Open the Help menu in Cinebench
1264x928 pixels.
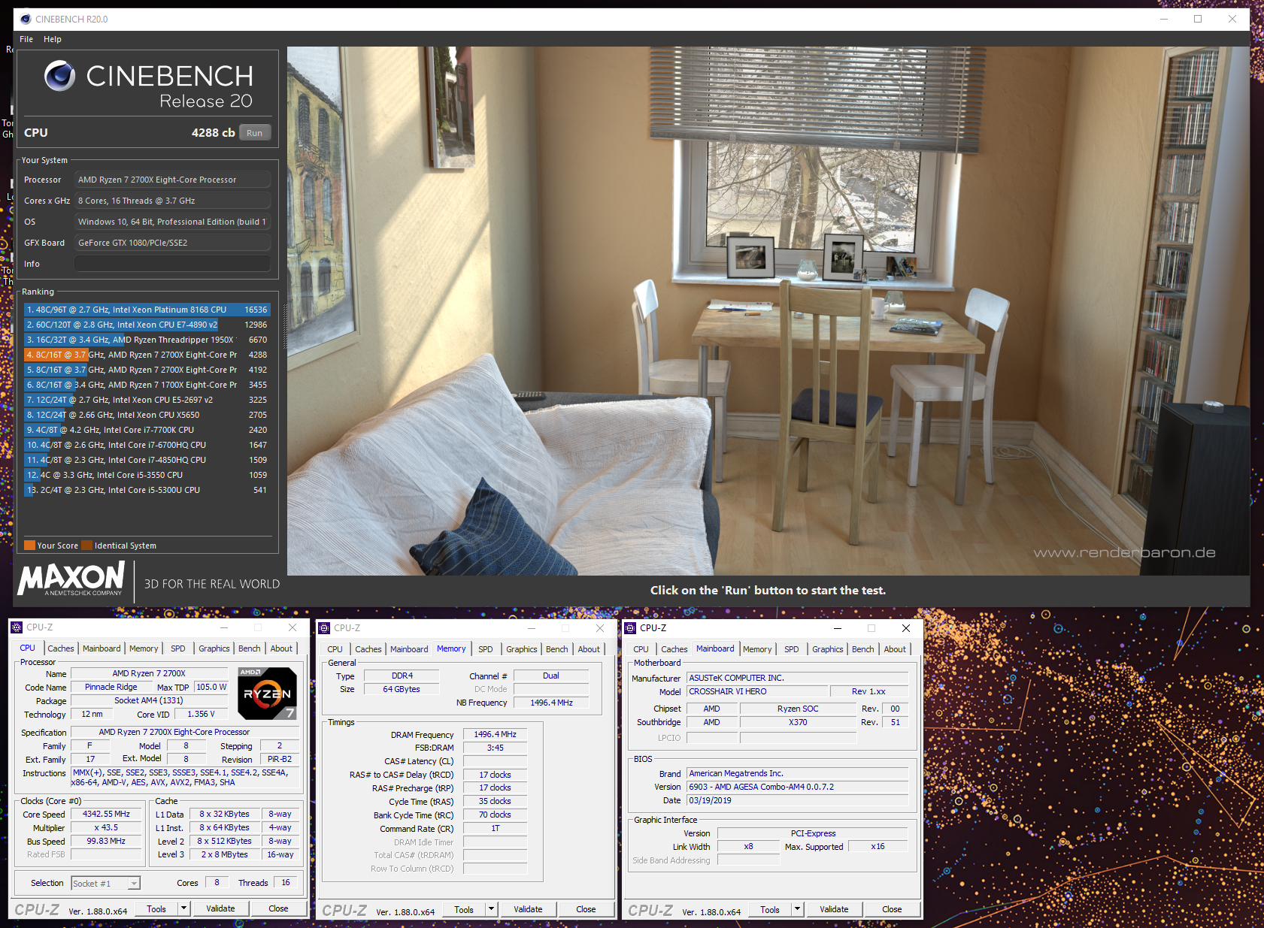tap(53, 39)
